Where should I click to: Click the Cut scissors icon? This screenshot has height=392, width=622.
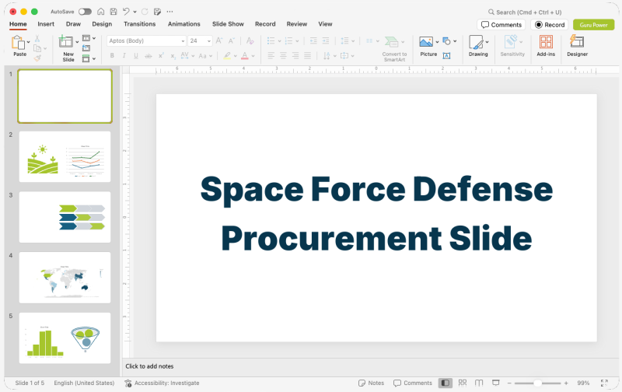[37, 38]
